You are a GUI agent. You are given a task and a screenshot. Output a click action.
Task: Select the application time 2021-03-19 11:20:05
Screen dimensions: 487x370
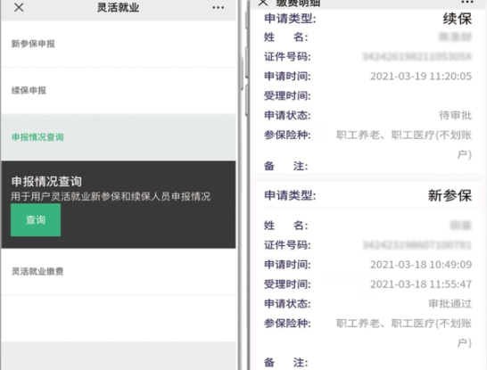click(x=421, y=77)
